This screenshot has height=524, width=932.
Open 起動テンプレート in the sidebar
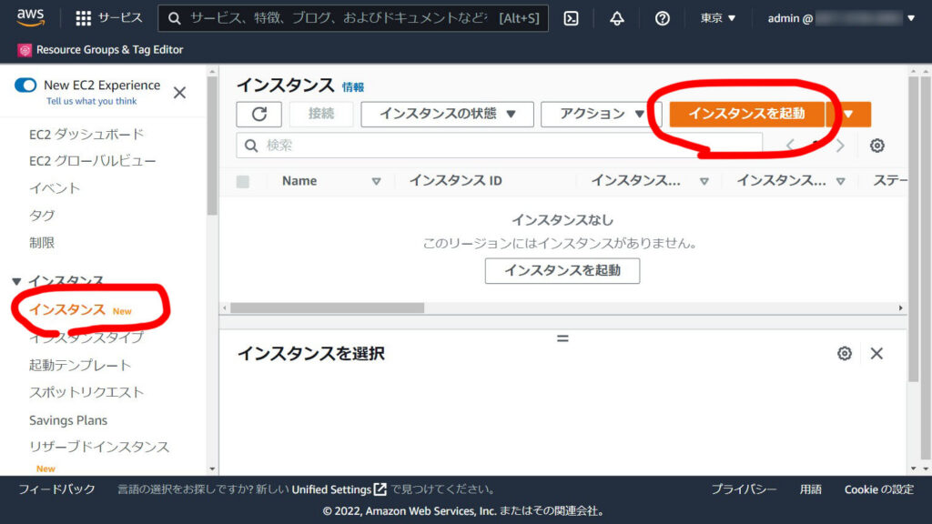pos(80,365)
